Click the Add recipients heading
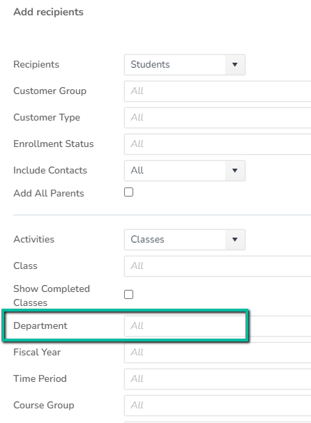 [49, 12]
